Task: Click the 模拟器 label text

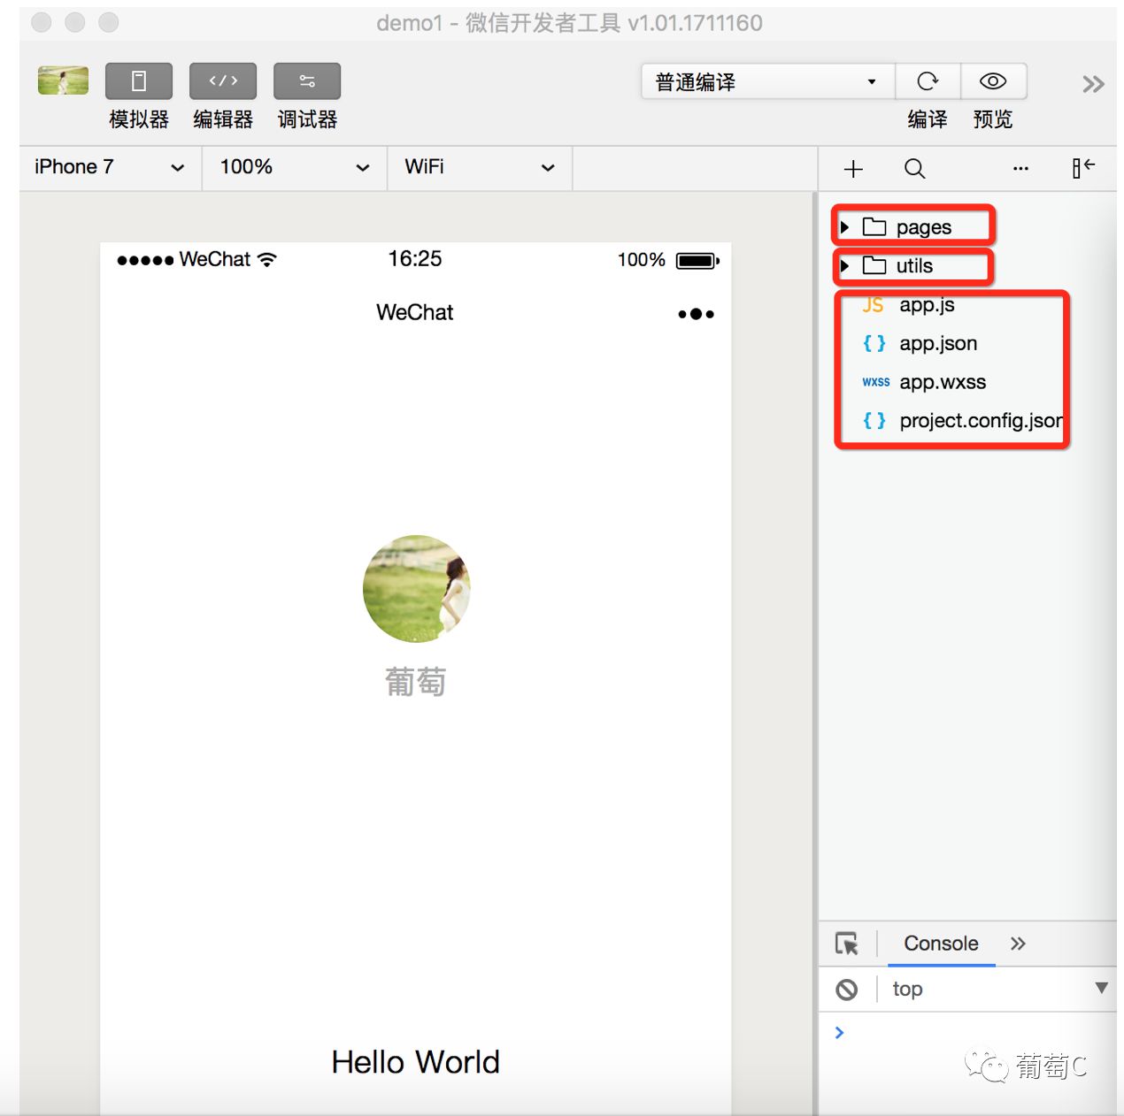Action: click(139, 119)
